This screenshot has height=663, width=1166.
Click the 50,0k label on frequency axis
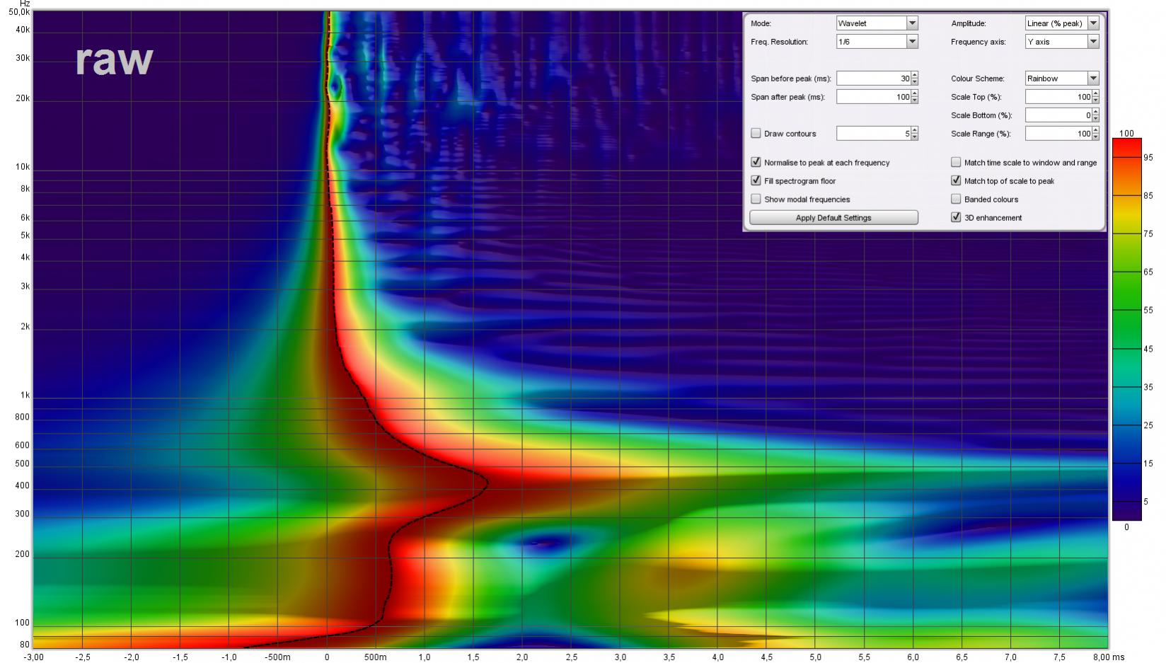tap(19, 12)
